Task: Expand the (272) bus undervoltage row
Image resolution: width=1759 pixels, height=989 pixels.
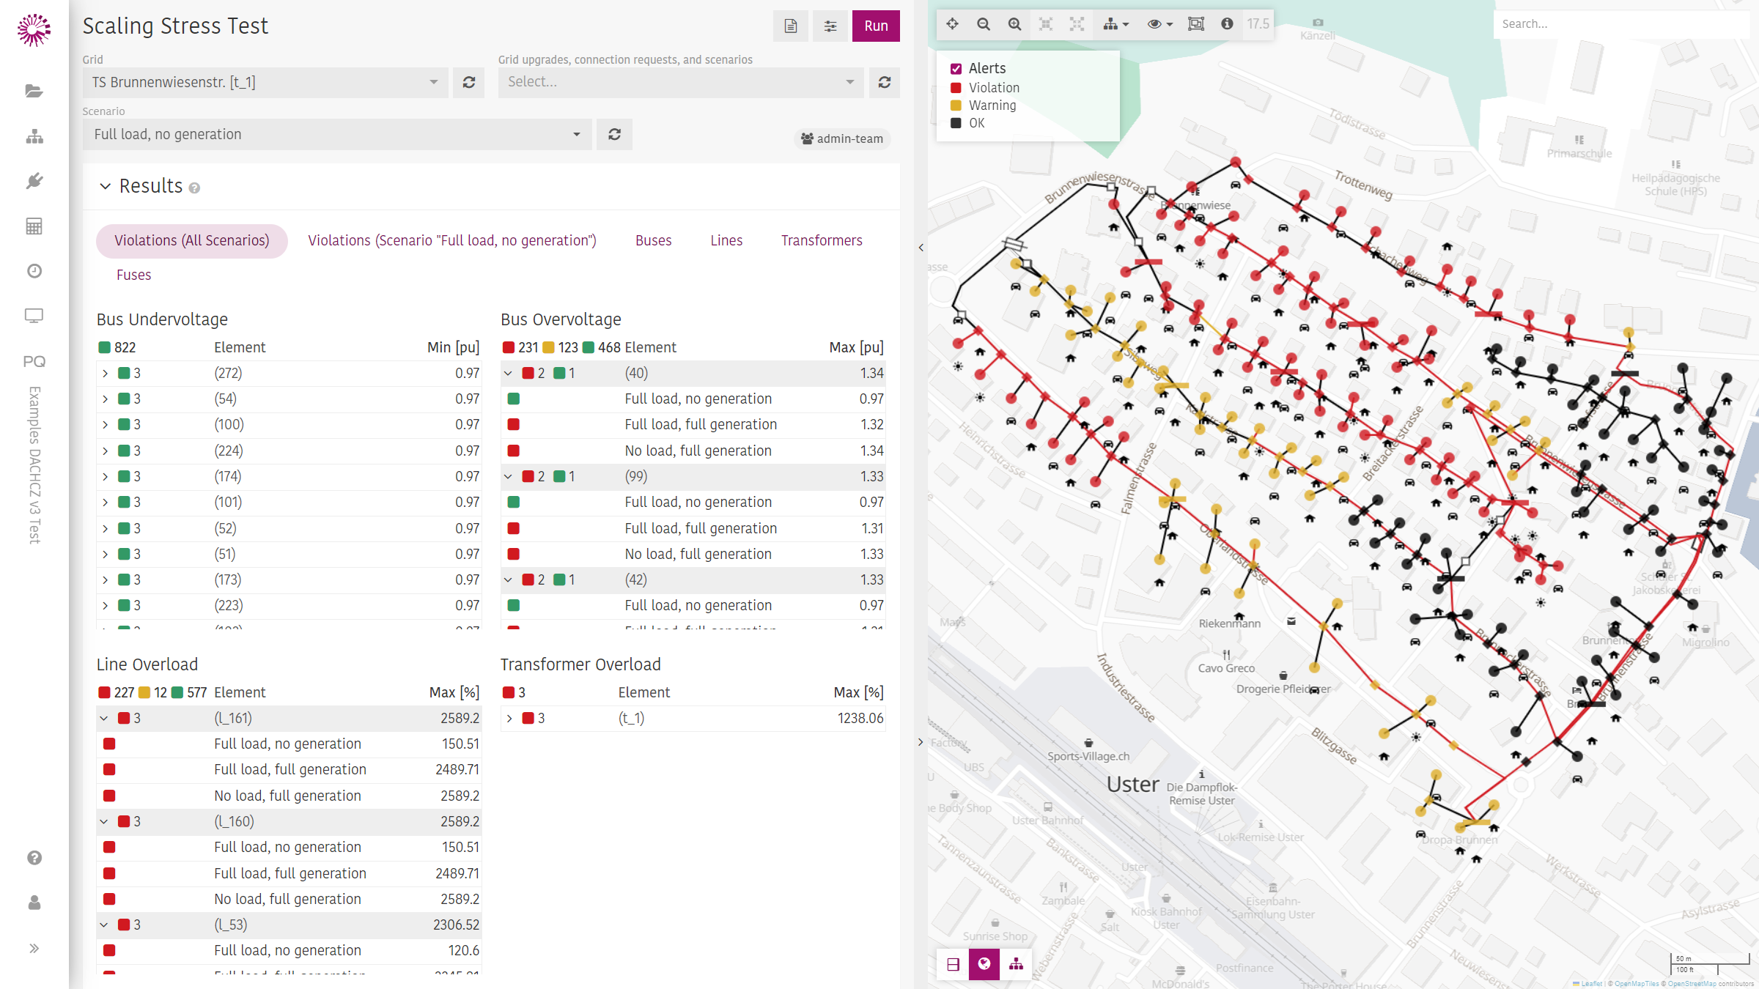Action: pos(106,374)
